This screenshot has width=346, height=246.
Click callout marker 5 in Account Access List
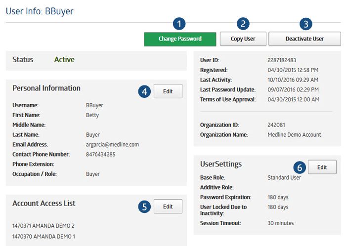pyautogui.click(x=144, y=206)
